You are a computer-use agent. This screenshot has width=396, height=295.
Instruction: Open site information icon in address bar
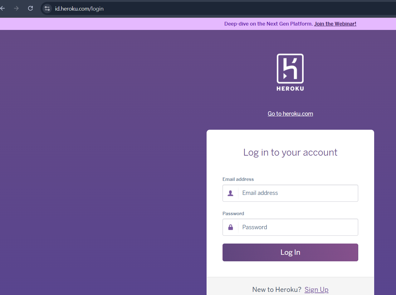point(47,8)
